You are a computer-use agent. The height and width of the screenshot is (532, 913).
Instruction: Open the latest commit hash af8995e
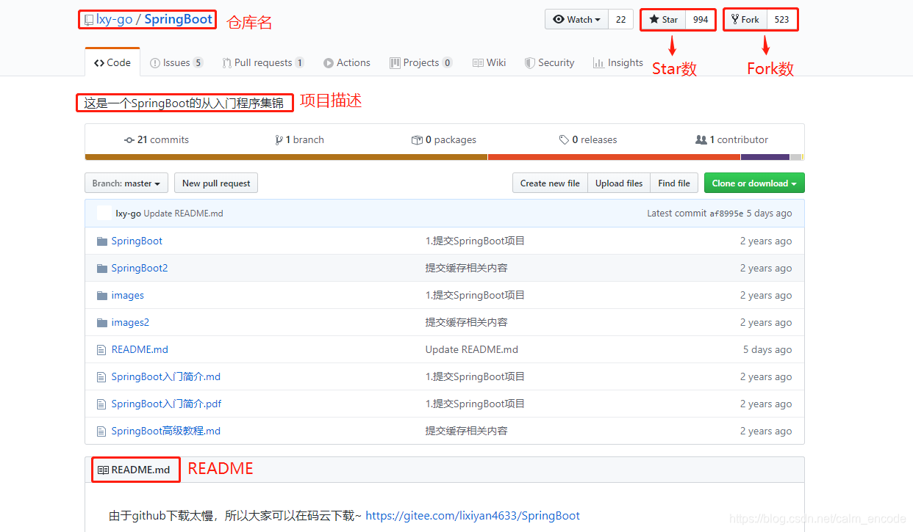click(x=726, y=214)
